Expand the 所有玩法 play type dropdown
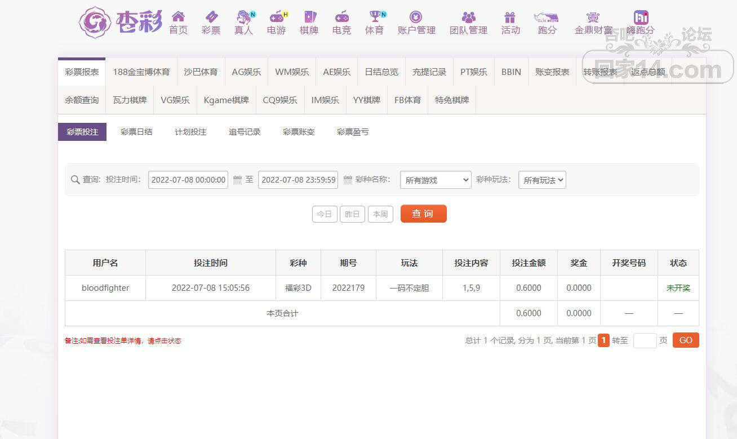The width and height of the screenshot is (737, 439). 541,180
